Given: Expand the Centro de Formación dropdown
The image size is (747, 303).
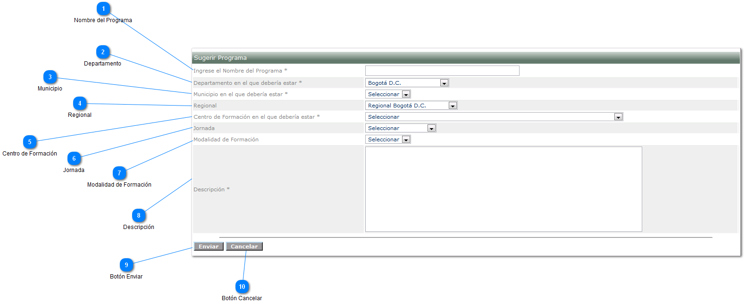Looking at the screenshot, I should [494, 117].
